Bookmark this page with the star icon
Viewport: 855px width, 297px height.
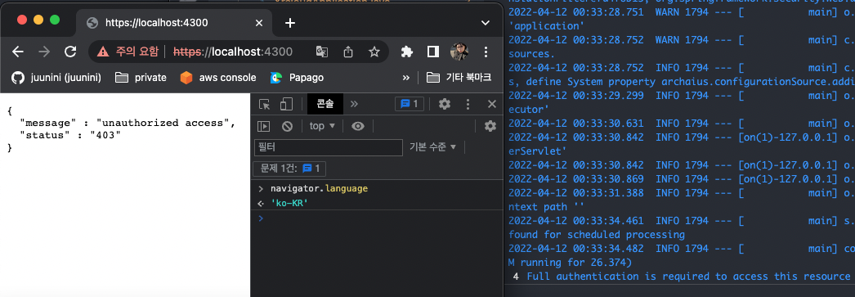click(x=374, y=52)
